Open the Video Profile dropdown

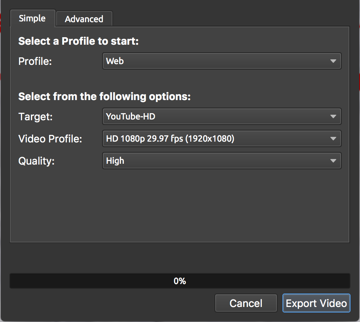[x=222, y=138]
